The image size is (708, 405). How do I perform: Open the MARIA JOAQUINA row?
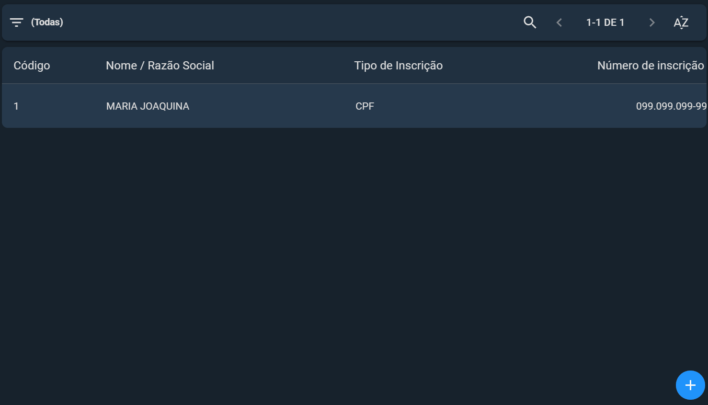click(x=354, y=106)
